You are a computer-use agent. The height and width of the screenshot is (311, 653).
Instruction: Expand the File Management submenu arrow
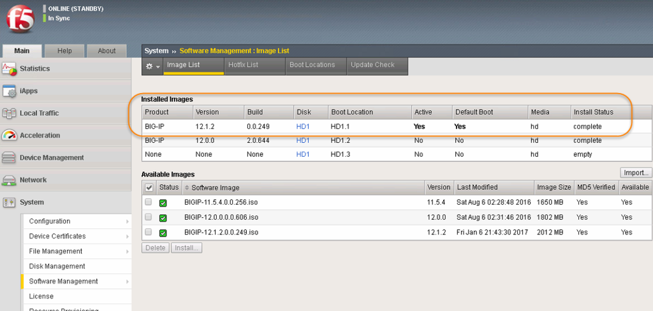[128, 252]
